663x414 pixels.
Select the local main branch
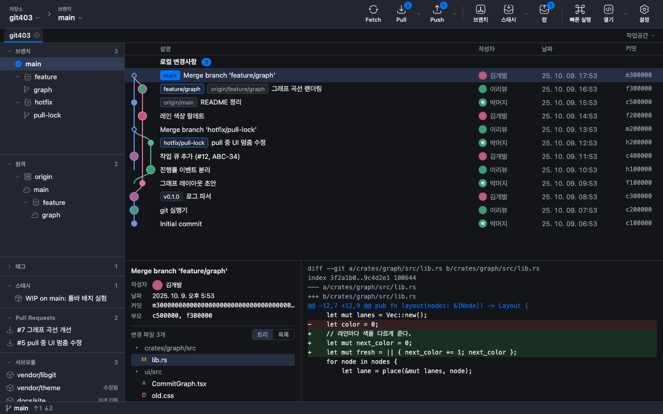[x=62, y=64]
